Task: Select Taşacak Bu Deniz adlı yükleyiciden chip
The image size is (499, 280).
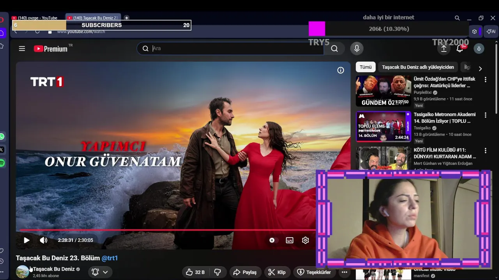Action: (418, 67)
